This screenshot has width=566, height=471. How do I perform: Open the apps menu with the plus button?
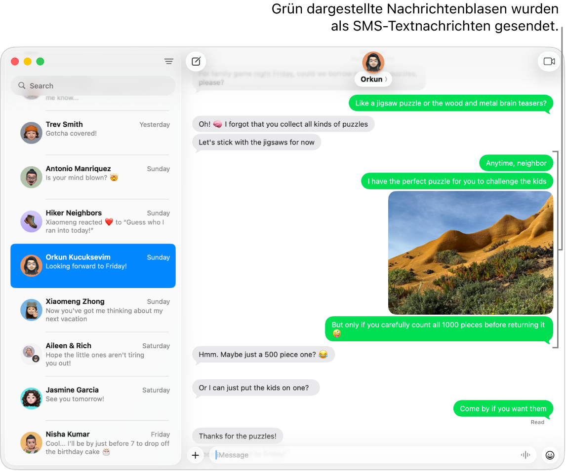(x=195, y=455)
